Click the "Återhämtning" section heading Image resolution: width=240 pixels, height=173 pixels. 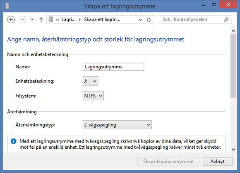(22, 112)
